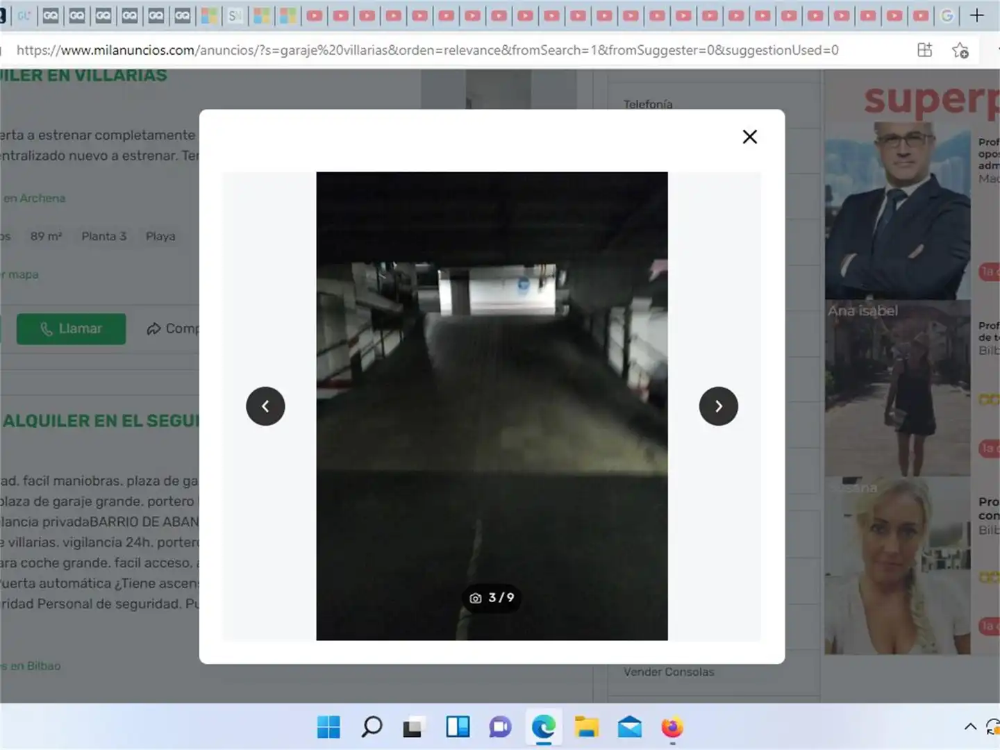
Task: Open Windows taskbar search
Action: coord(372,727)
